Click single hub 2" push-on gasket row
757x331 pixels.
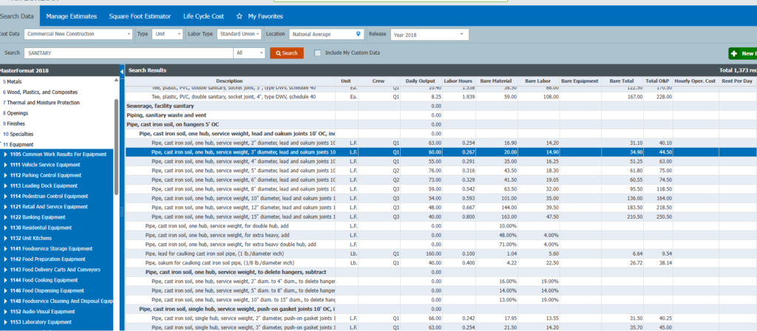[x=441, y=318]
